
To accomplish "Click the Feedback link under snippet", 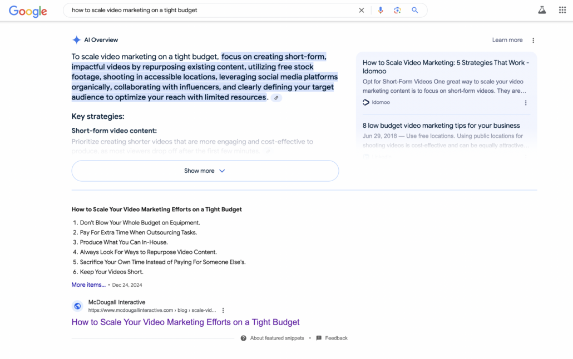I will tap(336, 338).
